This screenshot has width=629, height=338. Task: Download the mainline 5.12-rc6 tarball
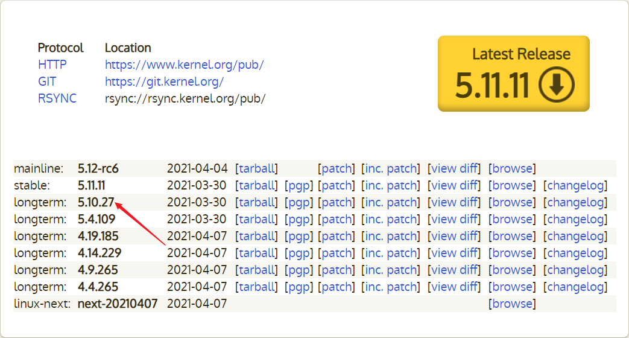click(256, 168)
